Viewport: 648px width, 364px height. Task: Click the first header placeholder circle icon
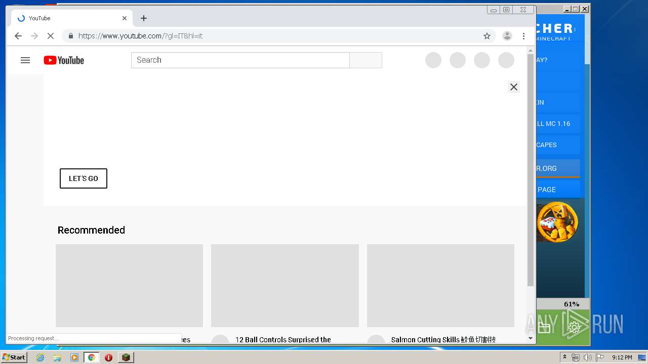point(433,60)
